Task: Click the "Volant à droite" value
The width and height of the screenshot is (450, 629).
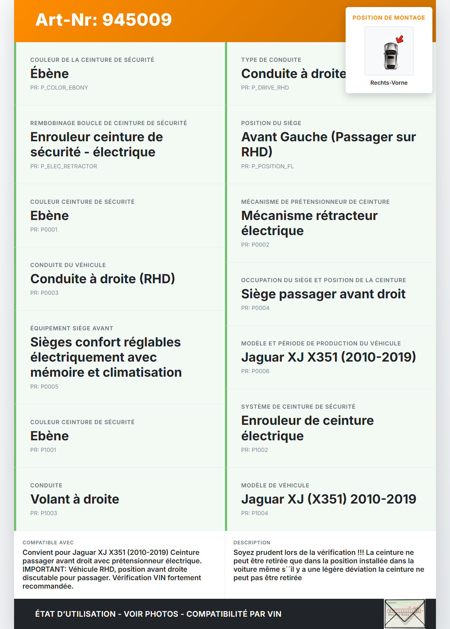Action: coord(75,499)
